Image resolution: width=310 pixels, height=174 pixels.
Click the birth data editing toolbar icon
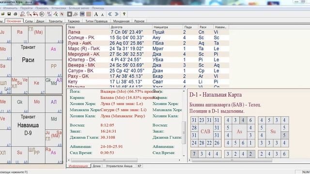click(23, 14)
